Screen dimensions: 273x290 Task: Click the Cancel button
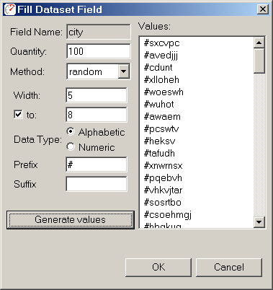tap(229, 267)
